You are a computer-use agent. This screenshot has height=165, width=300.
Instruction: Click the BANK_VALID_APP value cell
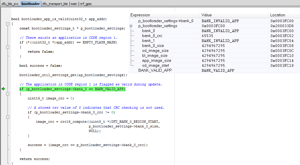tap(218, 71)
